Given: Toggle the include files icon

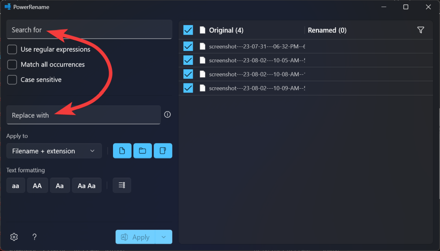Looking at the screenshot, I should coord(122,151).
